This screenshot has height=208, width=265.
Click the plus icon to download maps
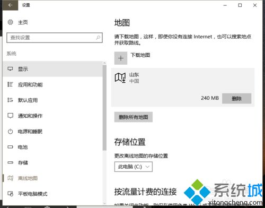coord(121,58)
